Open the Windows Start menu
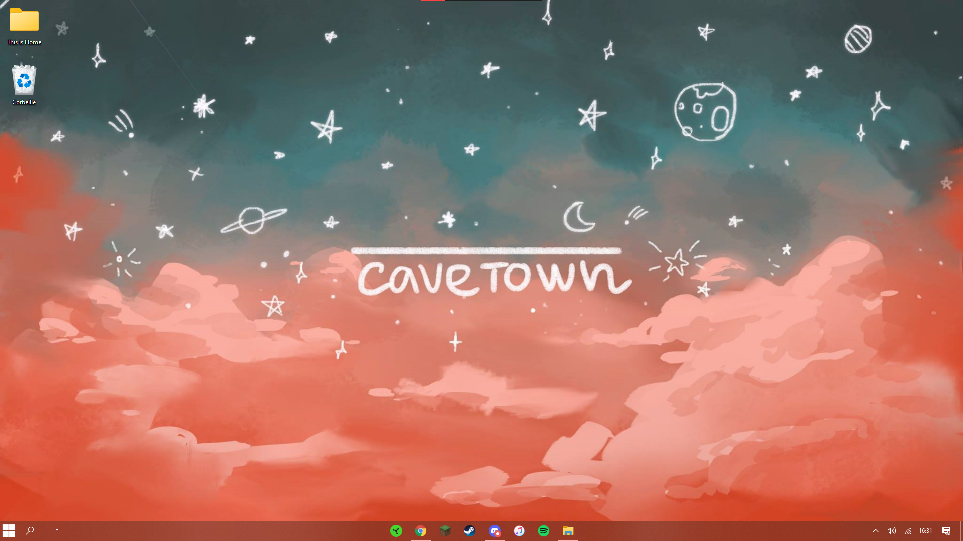The height and width of the screenshot is (541, 963). [9, 531]
